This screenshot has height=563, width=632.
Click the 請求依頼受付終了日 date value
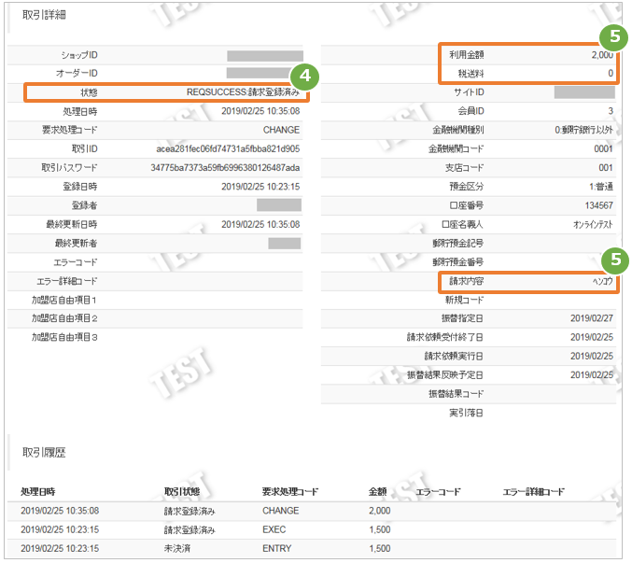coord(592,337)
